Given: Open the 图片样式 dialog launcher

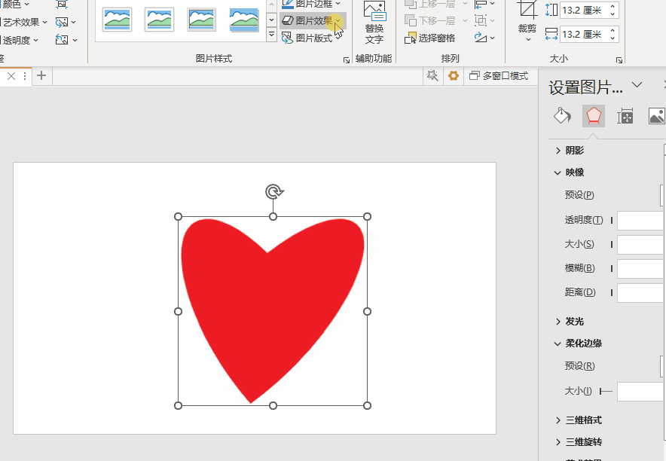Looking at the screenshot, I should coord(346,60).
